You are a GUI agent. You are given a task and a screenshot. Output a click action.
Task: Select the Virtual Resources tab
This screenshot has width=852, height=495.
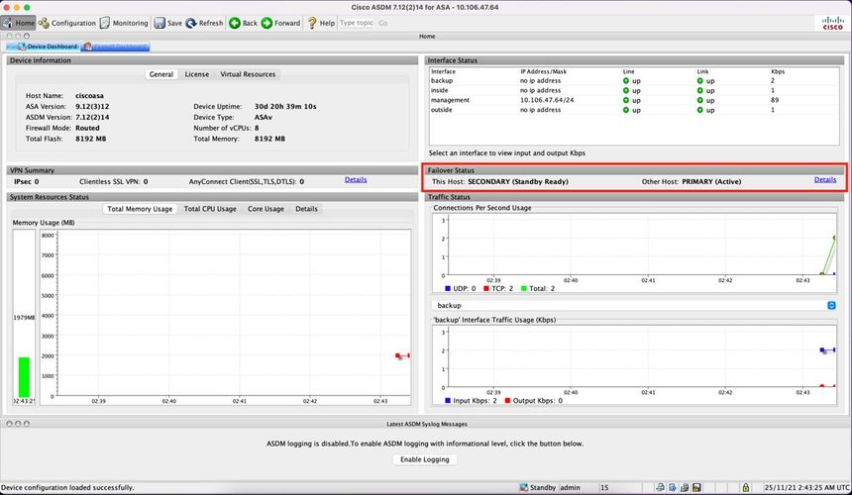248,74
